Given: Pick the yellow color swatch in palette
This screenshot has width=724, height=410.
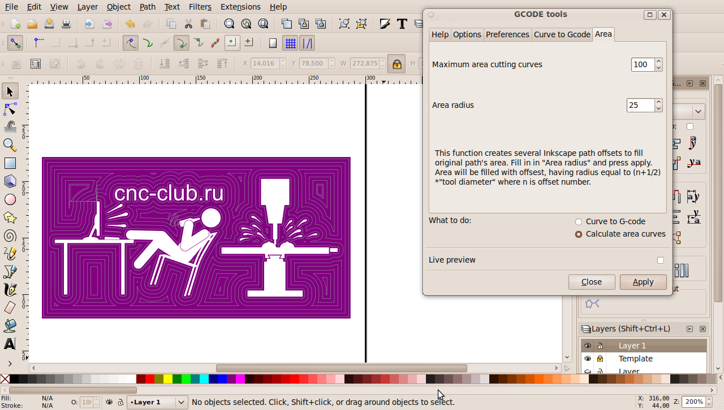Looking at the screenshot, I should pyautogui.click(x=168, y=379).
